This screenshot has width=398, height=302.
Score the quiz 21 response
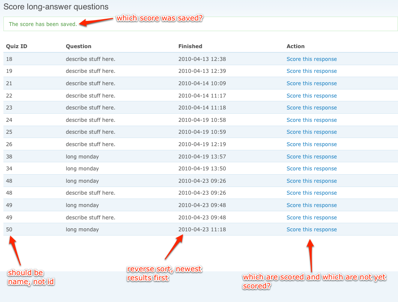[x=312, y=83]
